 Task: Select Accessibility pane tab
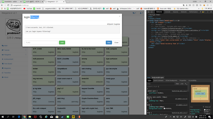coord(192,81)
